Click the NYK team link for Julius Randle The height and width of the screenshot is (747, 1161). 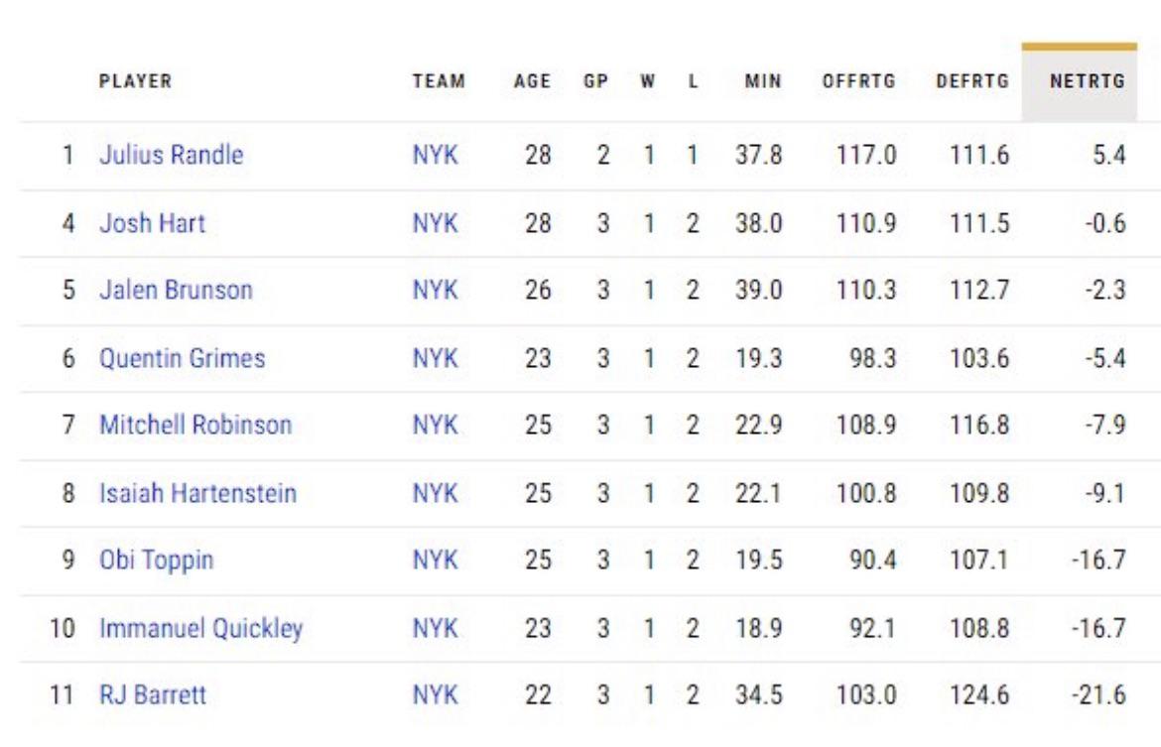click(x=435, y=156)
